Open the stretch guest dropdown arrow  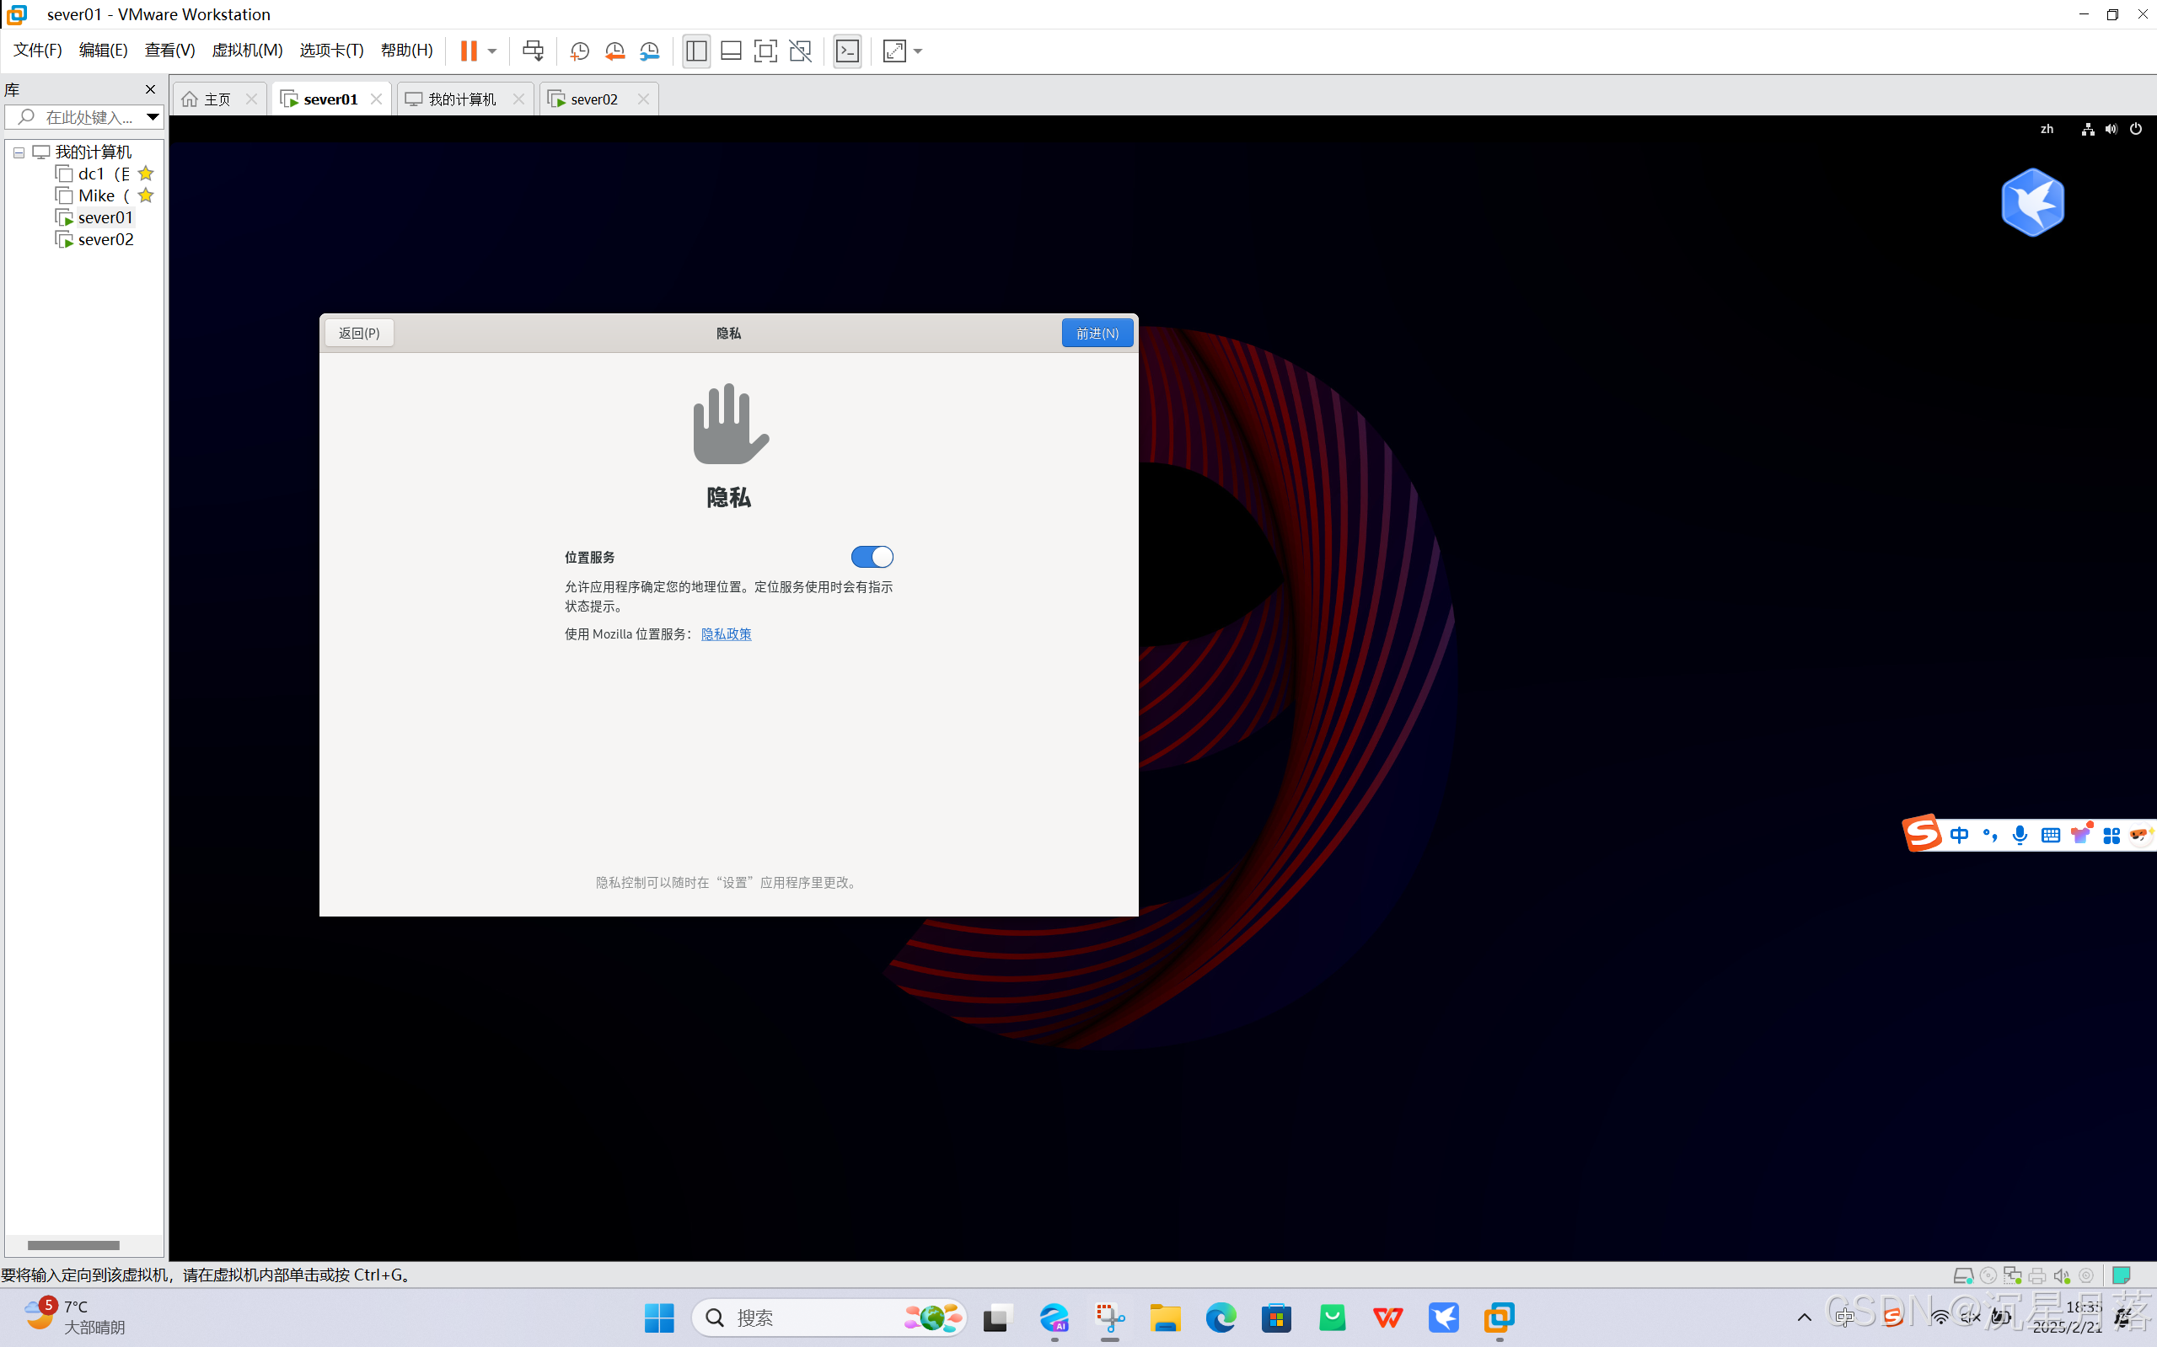tap(918, 51)
